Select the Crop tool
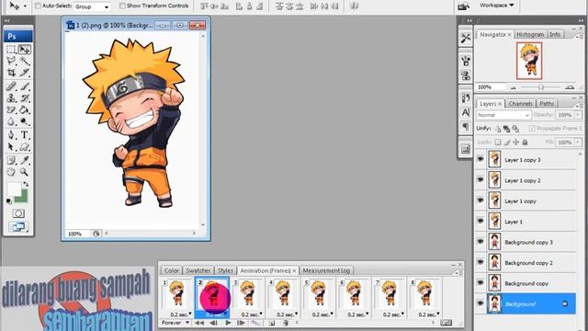588x331 pixels. pyautogui.click(x=11, y=73)
